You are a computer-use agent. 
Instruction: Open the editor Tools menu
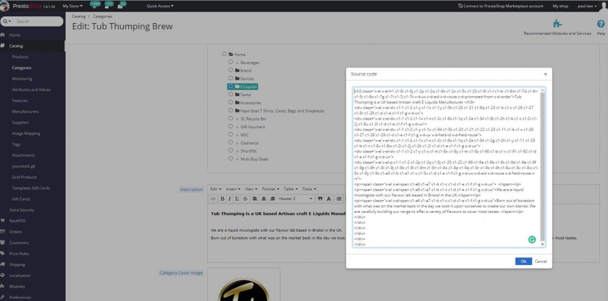(309, 189)
